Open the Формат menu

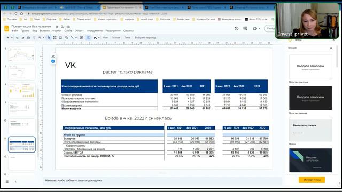point(57,31)
